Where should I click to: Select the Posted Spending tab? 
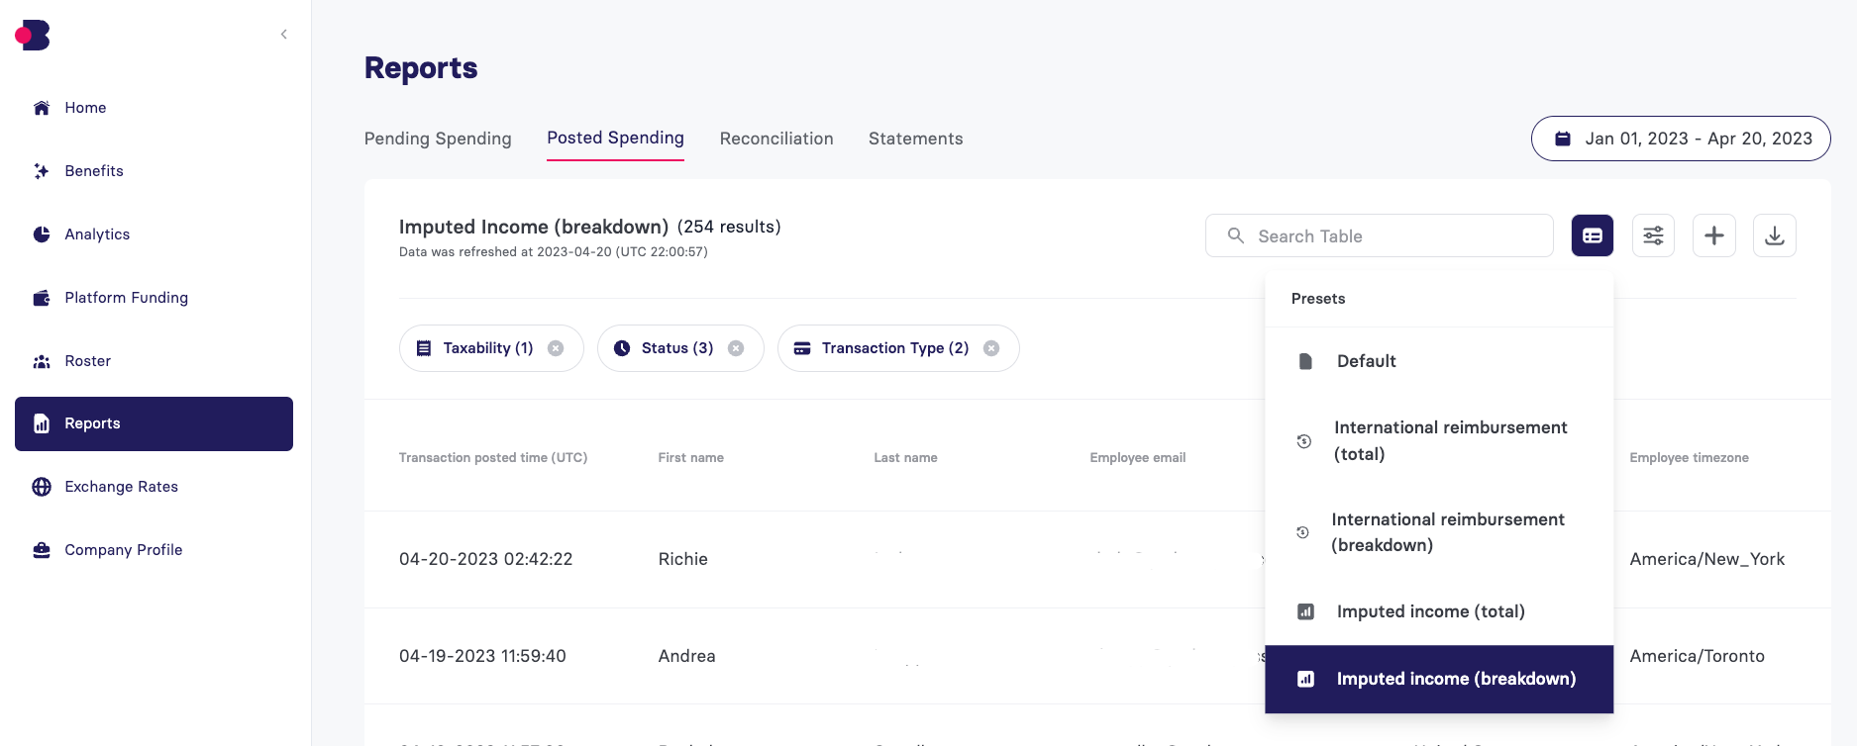(615, 138)
